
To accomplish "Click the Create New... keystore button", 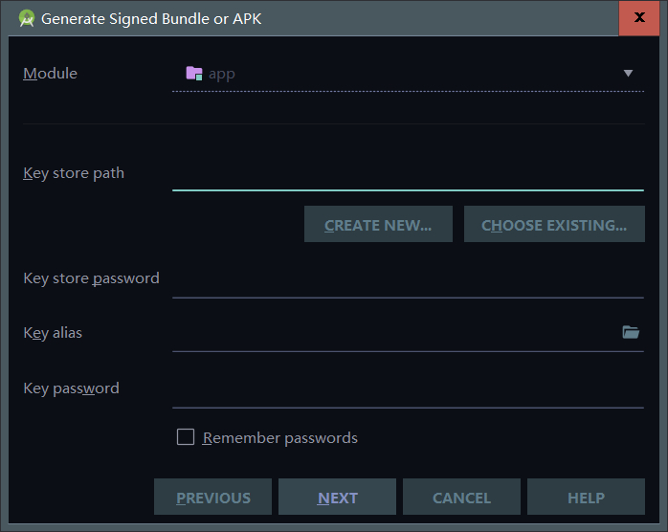I will [x=378, y=225].
